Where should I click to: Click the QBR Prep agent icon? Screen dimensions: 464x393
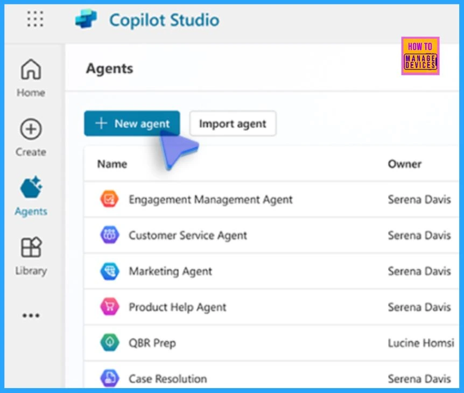[109, 343]
